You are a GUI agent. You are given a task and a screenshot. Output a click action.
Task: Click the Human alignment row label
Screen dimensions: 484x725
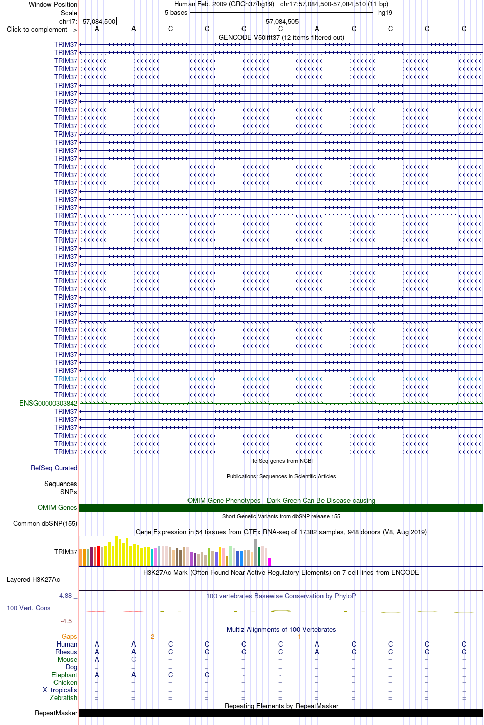tap(67, 644)
